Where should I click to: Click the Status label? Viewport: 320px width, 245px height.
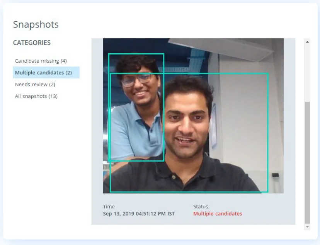pos(201,206)
